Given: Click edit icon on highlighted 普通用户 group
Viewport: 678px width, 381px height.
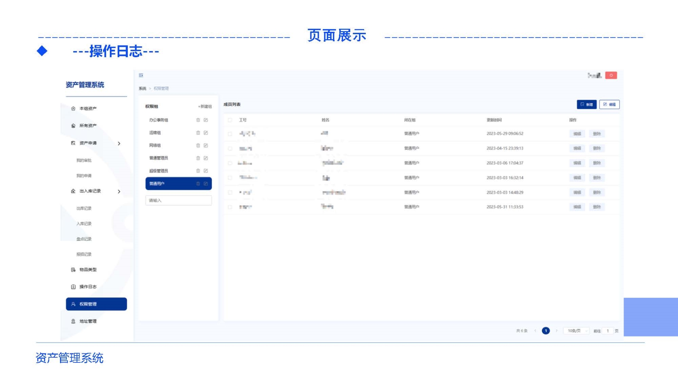Looking at the screenshot, I should point(206,183).
